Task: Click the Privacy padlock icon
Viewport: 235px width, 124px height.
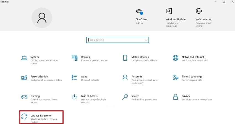Action: 175,97
